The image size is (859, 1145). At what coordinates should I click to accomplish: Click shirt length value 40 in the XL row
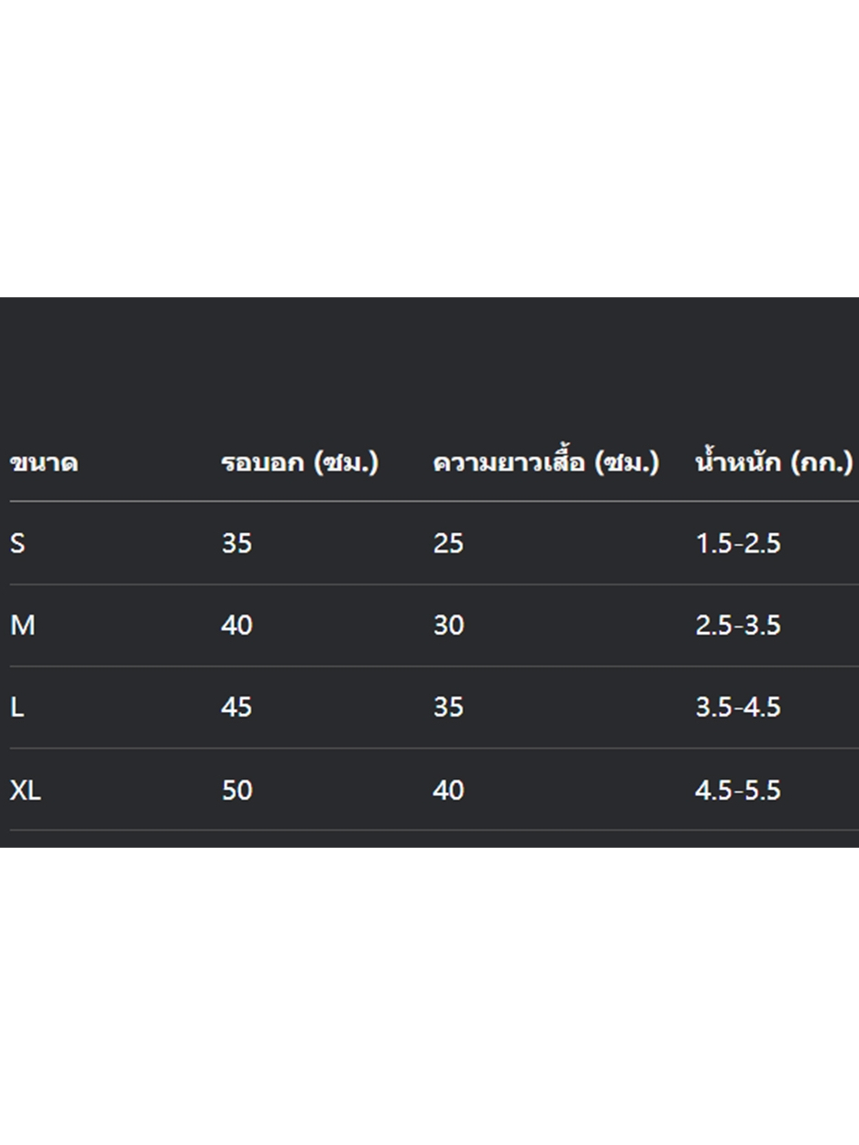448,790
